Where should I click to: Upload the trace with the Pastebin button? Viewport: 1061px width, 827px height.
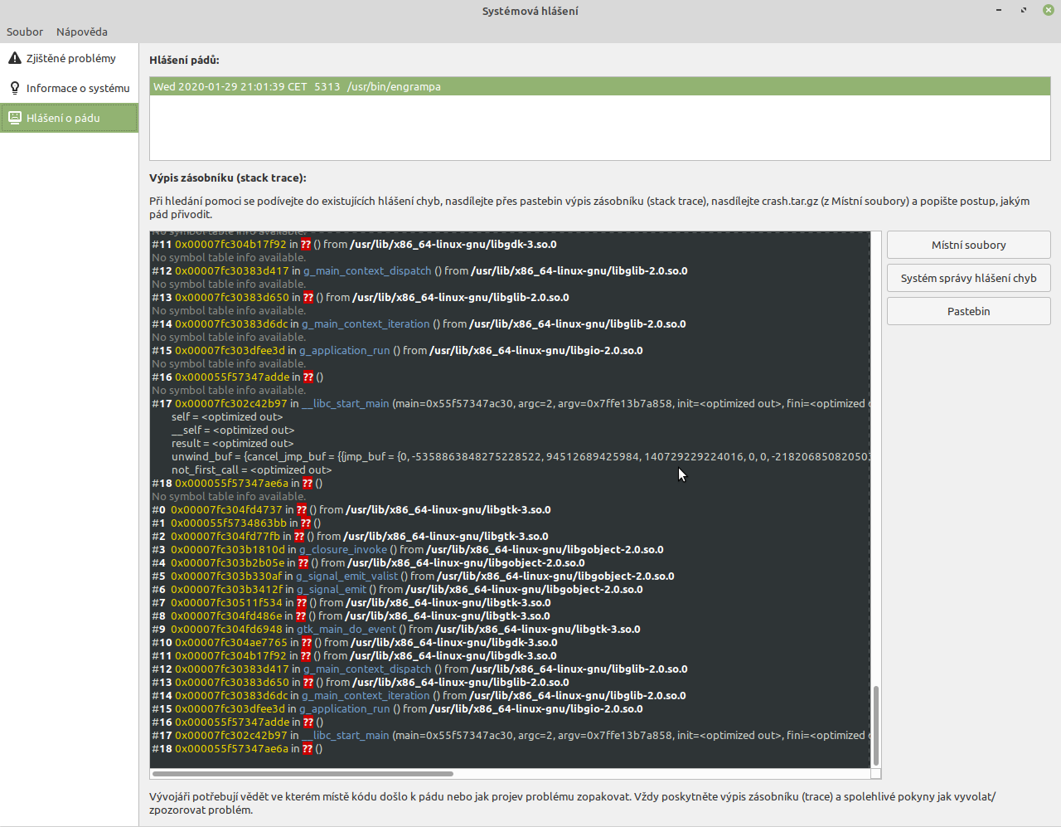coord(968,311)
